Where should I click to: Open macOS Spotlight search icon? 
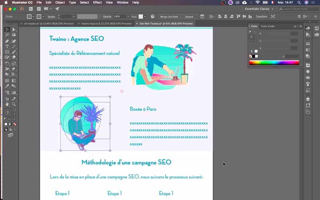pyautogui.click(x=299, y=2)
